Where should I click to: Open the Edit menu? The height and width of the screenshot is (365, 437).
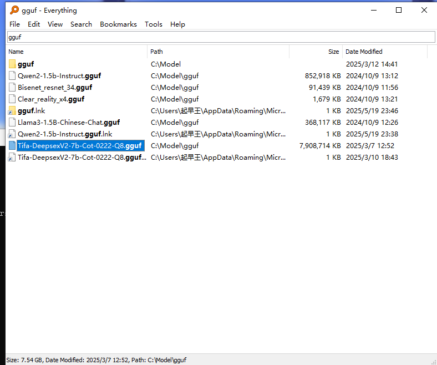click(34, 24)
